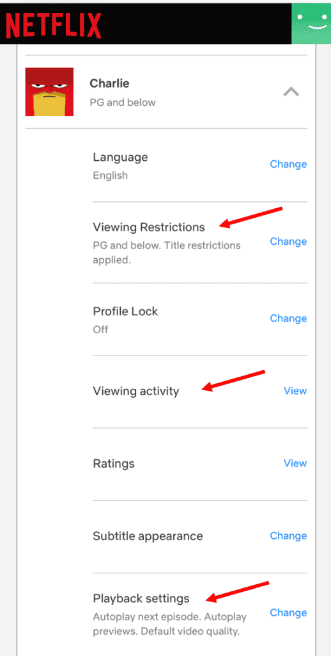Click the PG and below label under Charlie
The height and width of the screenshot is (656, 331).
[x=123, y=102]
